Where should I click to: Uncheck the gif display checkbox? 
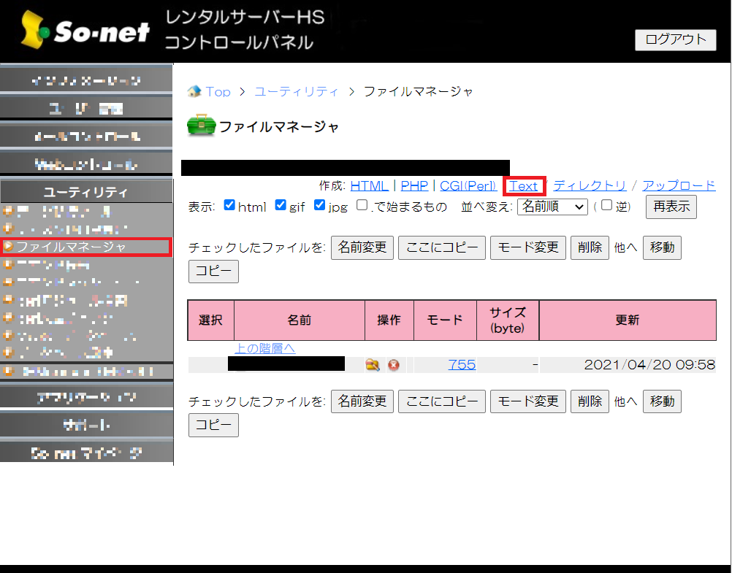[281, 206]
